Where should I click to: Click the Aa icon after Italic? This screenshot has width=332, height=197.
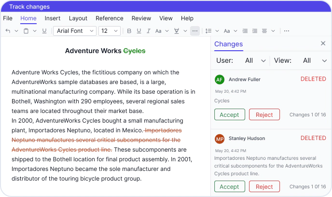click(158, 31)
